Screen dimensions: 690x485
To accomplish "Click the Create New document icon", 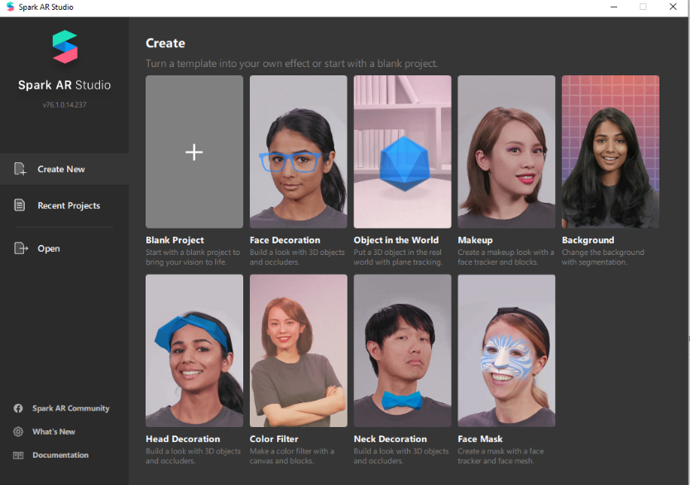I will 20,169.
